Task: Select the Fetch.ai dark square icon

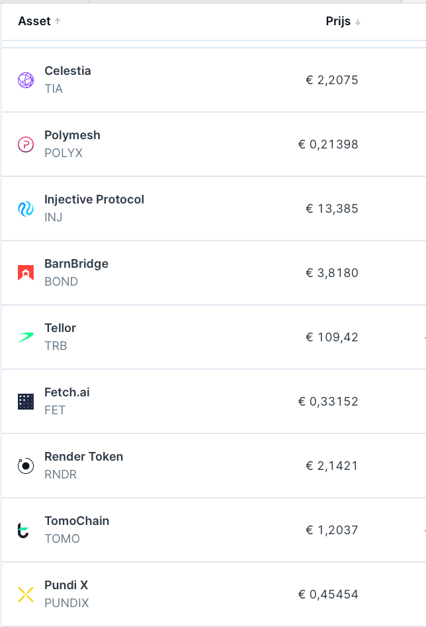Action: [x=25, y=401]
